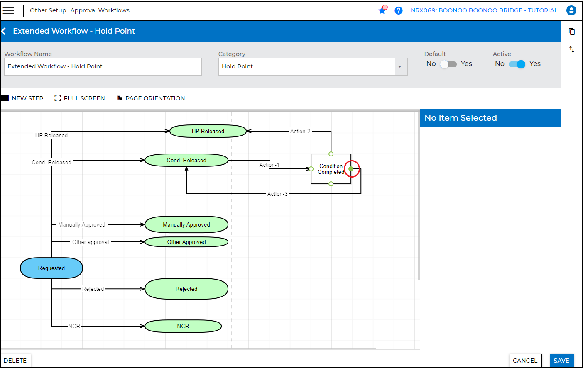The width and height of the screenshot is (583, 368).
Task: Toggle the Default switch
Action: coord(448,64)
